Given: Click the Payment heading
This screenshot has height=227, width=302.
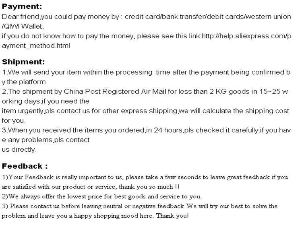Looking at the screenshot, I should tap(22, 6).
